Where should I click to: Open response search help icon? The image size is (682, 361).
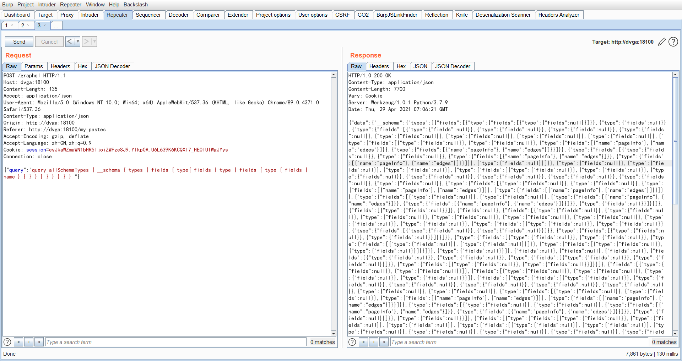click(352, 342)
